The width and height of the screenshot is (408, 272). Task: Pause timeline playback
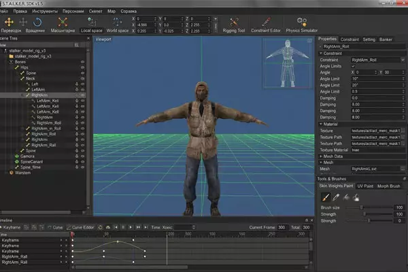(x=123, y=227)
